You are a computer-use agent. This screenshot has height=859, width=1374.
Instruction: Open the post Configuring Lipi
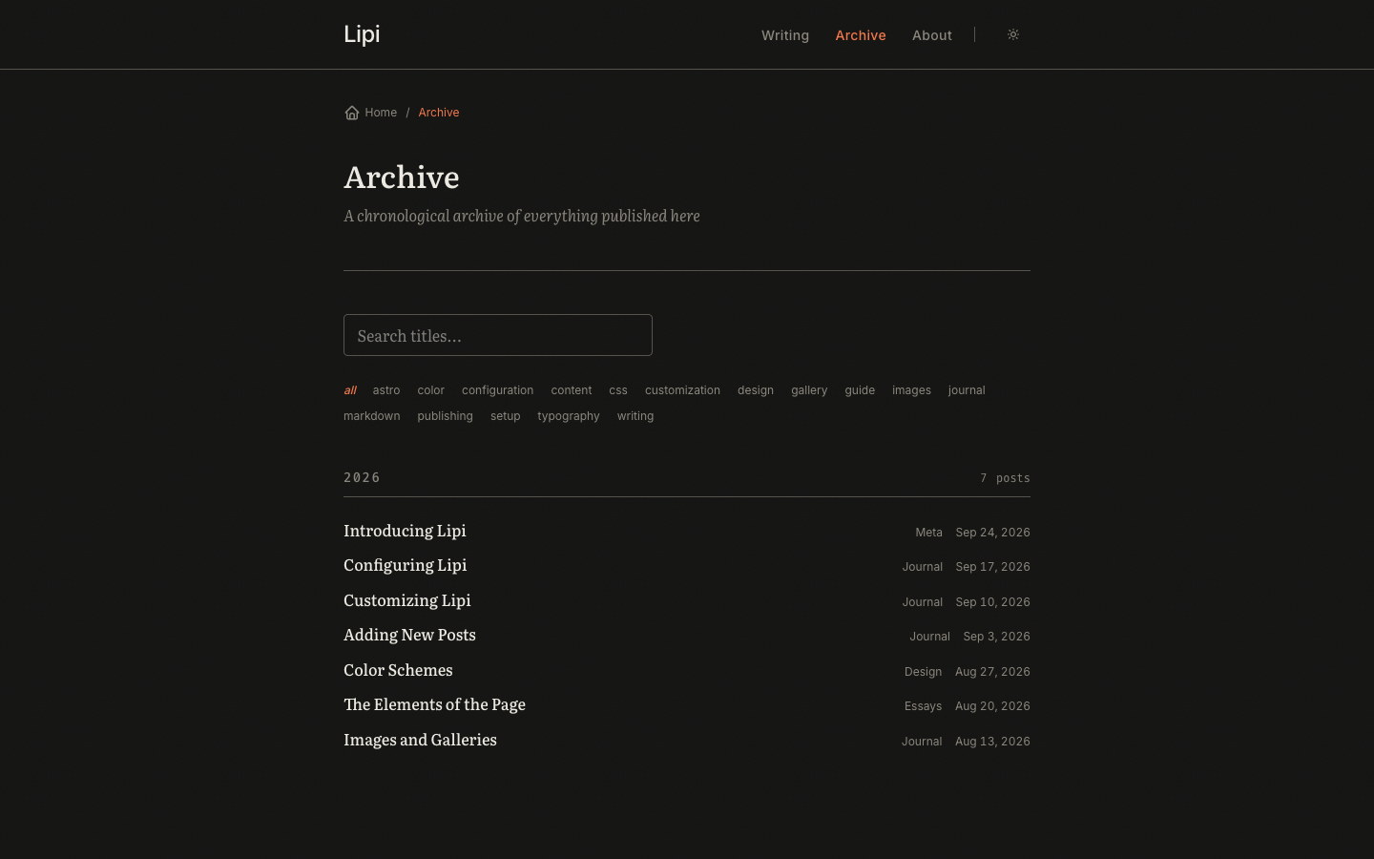pos(406,565)
